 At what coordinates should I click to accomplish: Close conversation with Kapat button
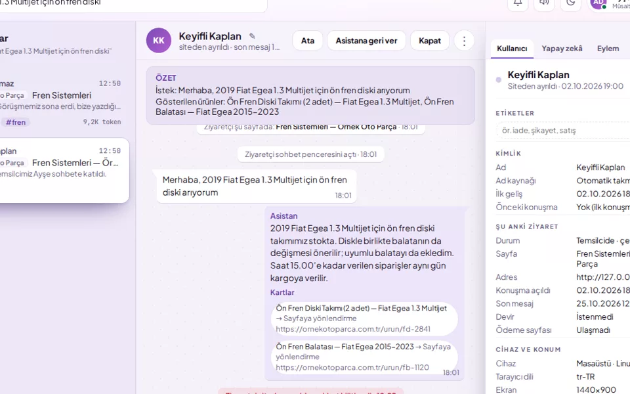click(x=429, y=41)
